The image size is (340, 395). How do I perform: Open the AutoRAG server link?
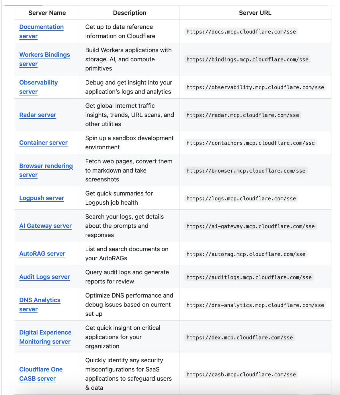(x=42, y=254)
